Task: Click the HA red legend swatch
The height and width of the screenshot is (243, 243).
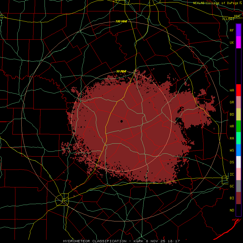Action: click(x=238, y=90)
